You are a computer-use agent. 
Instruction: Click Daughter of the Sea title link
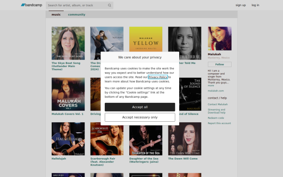tap(144, 160)
